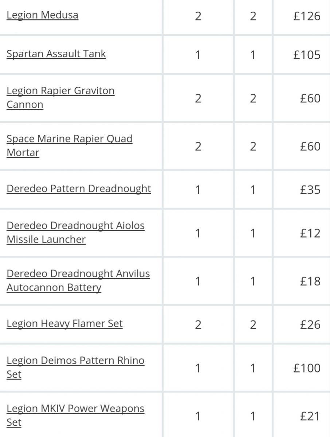Click the £18 price cell

pyautogui.click(x=310, y=281)
